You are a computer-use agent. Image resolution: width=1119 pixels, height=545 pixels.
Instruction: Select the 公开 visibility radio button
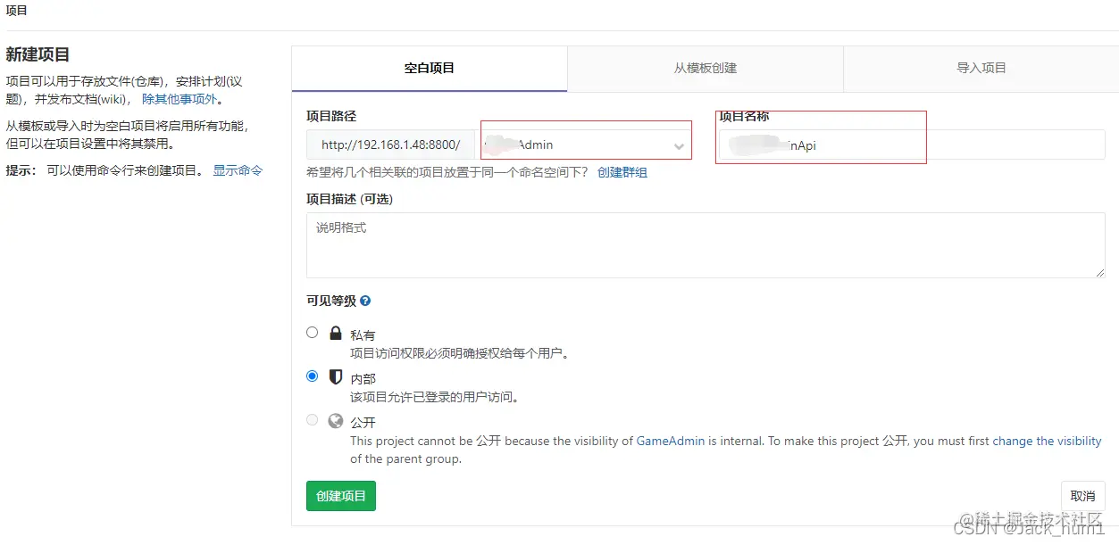click(x=312, y=420)
